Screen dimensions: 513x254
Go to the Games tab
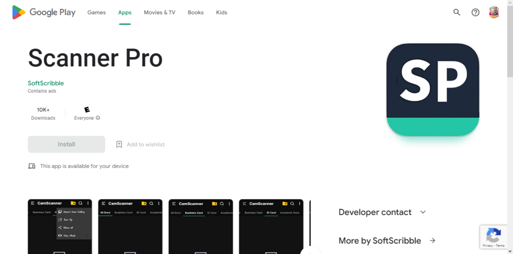(97, 12)
